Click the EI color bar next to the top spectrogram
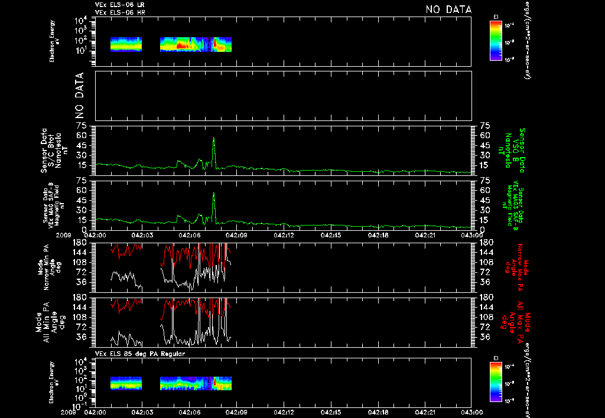 pos(496,41)
